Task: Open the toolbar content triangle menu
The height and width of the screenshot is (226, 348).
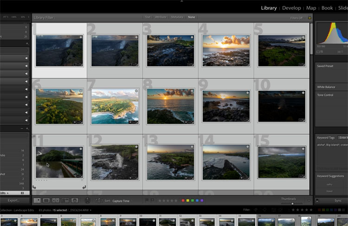Action: 309,200
